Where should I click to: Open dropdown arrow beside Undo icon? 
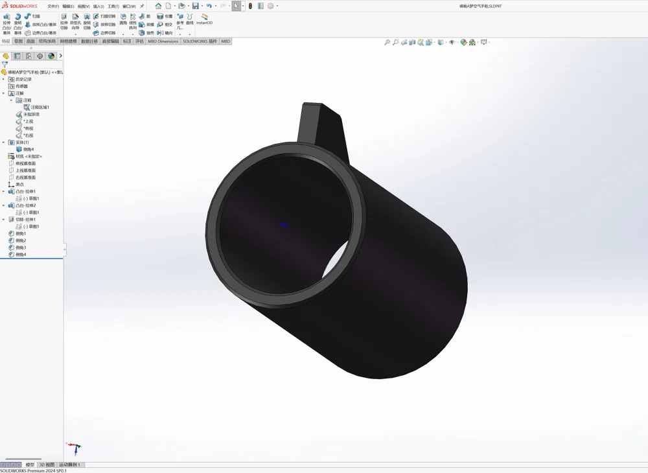click(215, 6)
